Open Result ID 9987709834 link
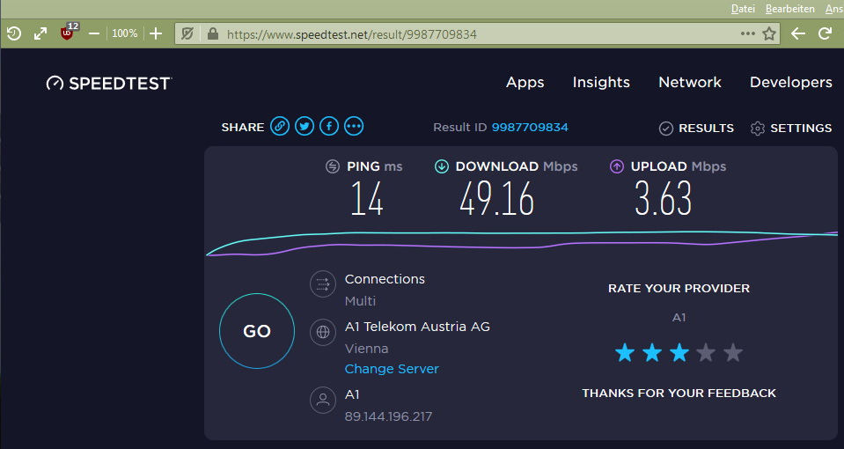Viewport: 844px width, 449px height. point(530,128)
